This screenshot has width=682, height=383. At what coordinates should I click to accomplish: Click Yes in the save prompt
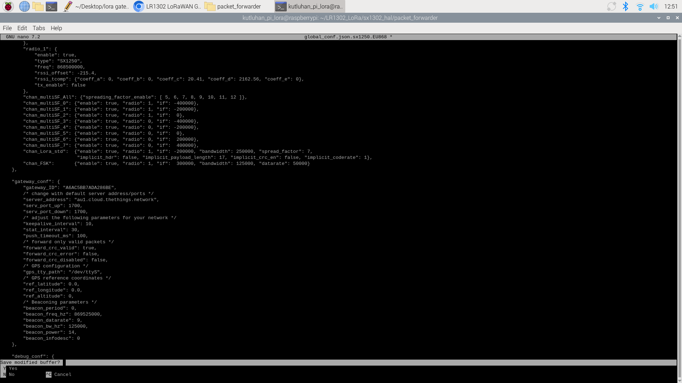pyautogui.click(x=13, y=368)
